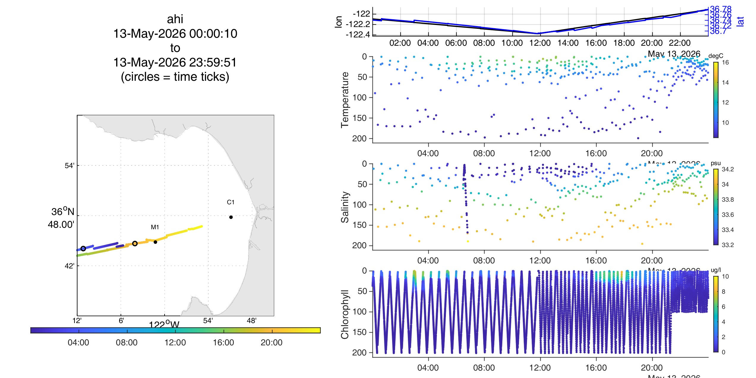Click the 'ahi' title text
756x378 pixels.
coord(175,19)
